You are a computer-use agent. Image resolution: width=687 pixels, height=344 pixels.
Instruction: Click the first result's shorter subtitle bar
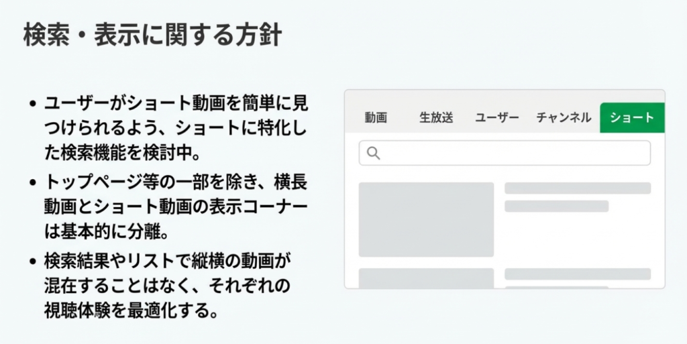(x=556, y=207)
